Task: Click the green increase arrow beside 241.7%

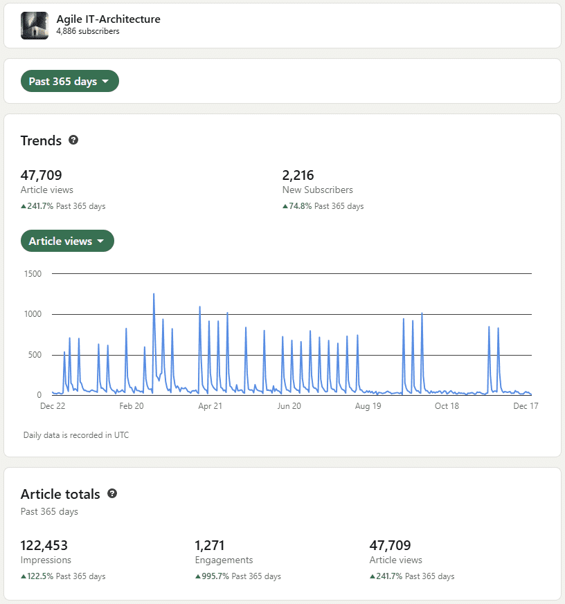Action: pos(23,205)
